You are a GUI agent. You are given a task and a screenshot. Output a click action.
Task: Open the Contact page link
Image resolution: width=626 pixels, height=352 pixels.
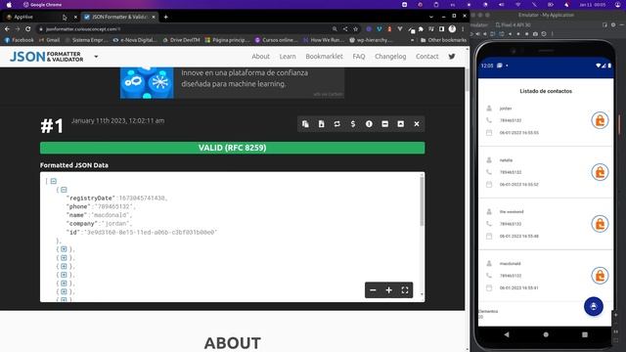427,57
